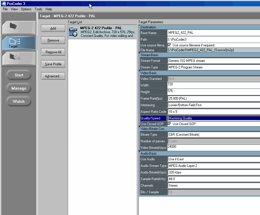Viewport: 260px width, 215px height.
Task: Click the Add target button
Action: click(x=53, y=28)
